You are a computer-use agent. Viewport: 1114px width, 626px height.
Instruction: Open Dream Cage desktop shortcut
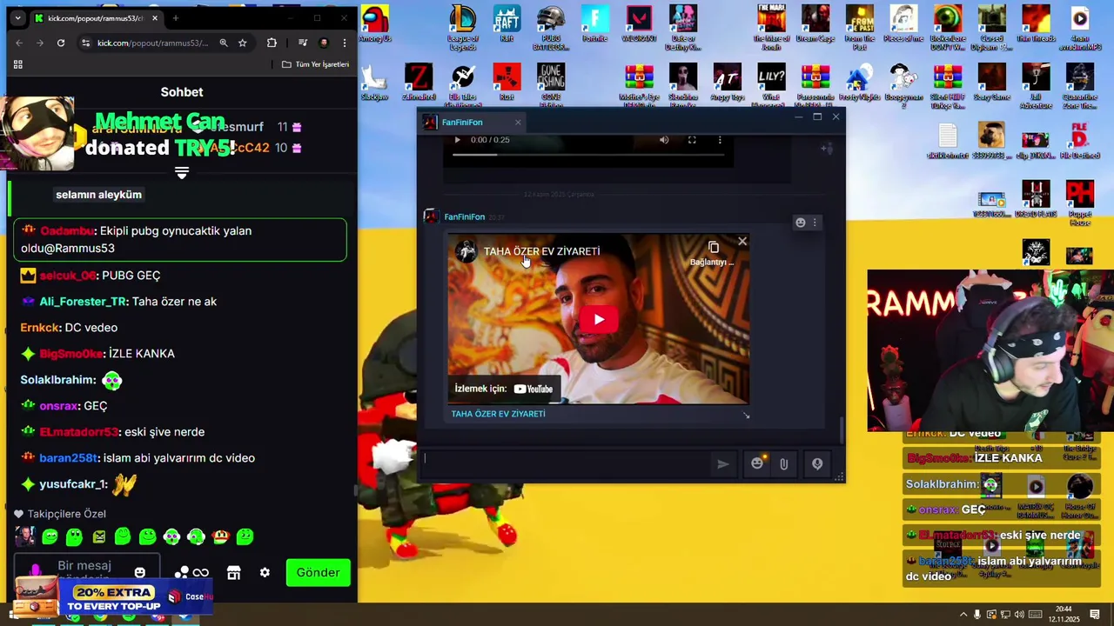[815, 24]
